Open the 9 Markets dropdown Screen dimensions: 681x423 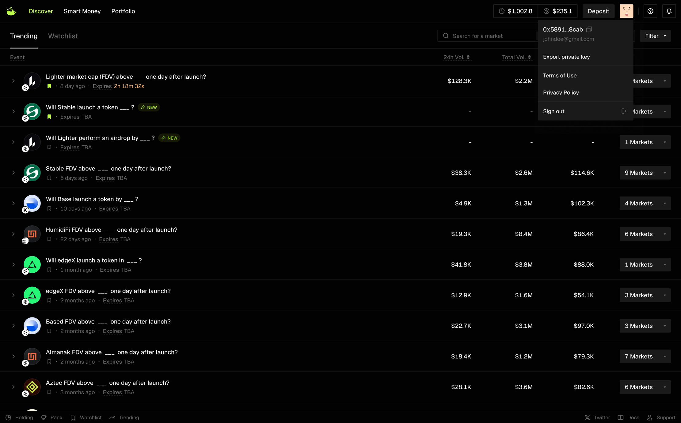pyautogui.click(x=645, y=173)
